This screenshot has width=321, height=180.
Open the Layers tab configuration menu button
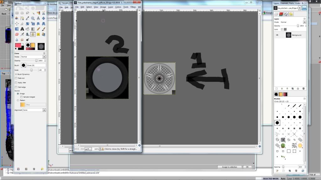coord(305,19)
